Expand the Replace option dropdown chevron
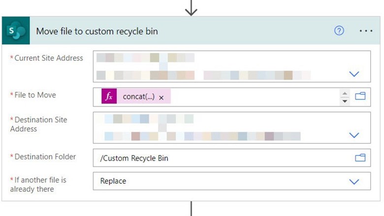Screen dimensions: 384x216 [x=354, y=181]
